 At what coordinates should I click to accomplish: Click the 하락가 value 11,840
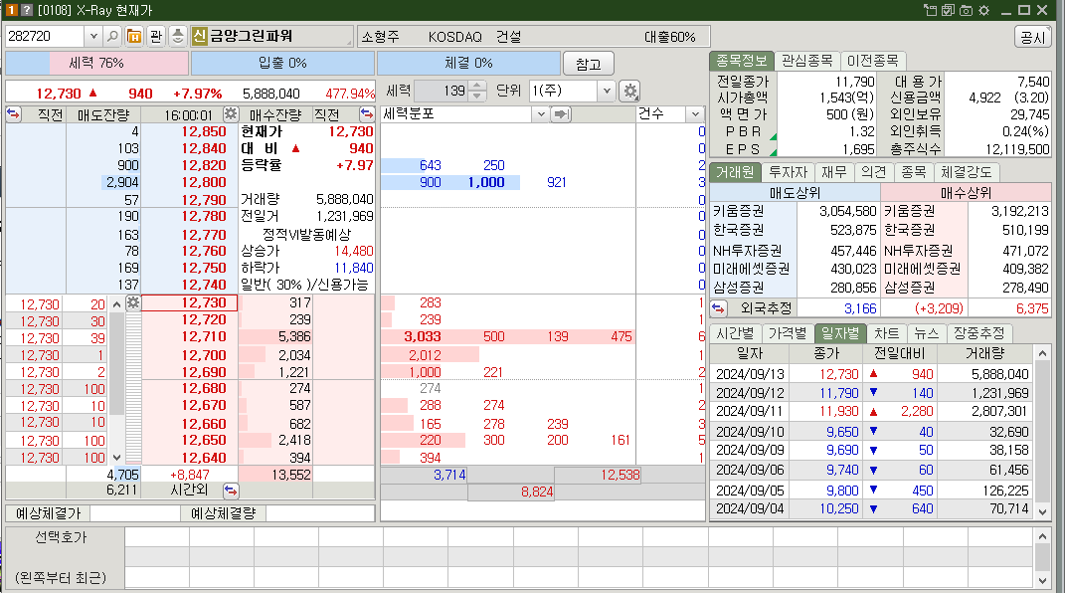(x=354, y=268)
